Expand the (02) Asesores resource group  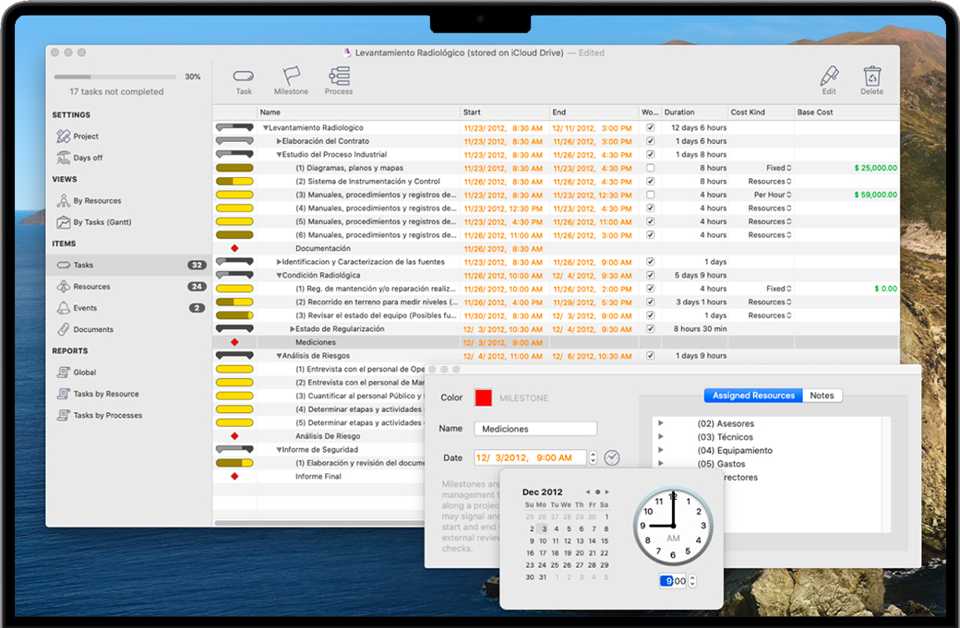point(661,424)
